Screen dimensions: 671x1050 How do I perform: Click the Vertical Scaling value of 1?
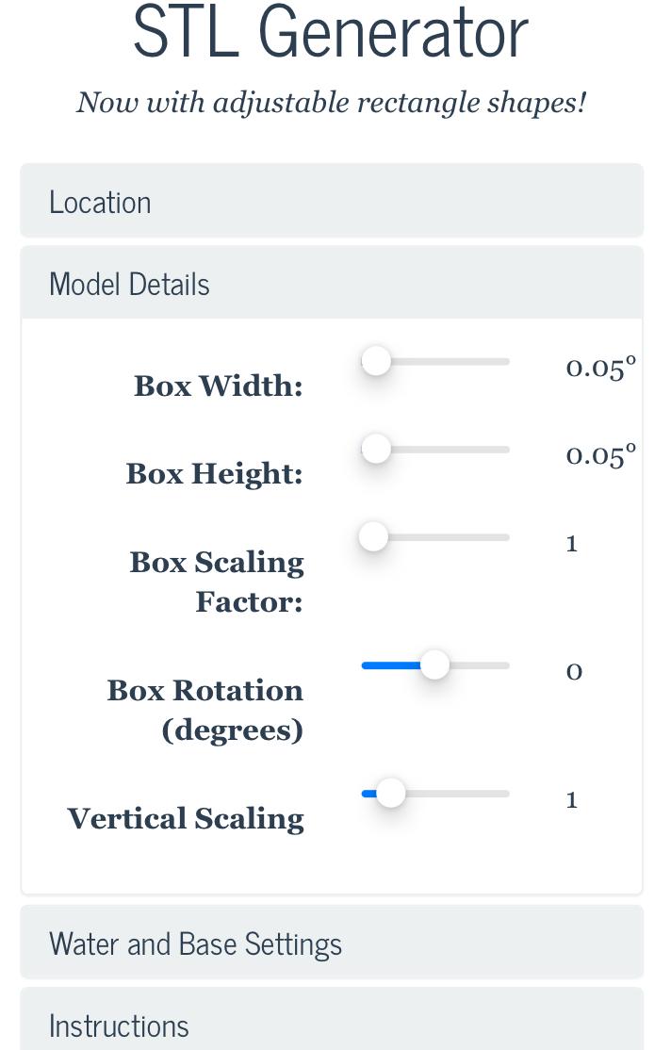[x=571, y=798]
